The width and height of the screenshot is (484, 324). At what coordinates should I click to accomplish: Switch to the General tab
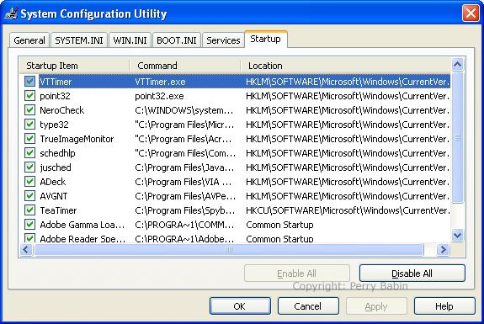click(x=29, y=40)
